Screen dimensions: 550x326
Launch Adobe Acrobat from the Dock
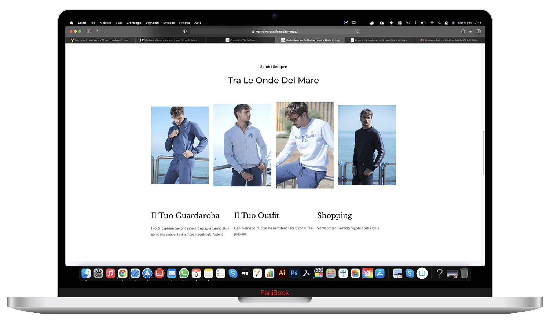(x=307, y=273)
